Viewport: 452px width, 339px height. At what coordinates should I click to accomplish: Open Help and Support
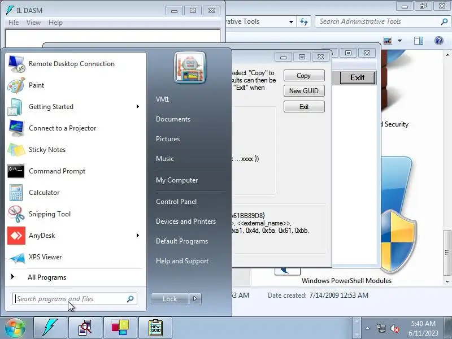click(182, 261)
